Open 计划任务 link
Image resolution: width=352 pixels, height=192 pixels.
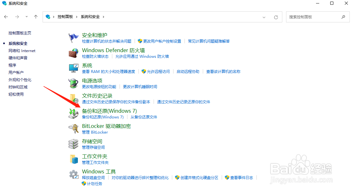coord(95,184)
